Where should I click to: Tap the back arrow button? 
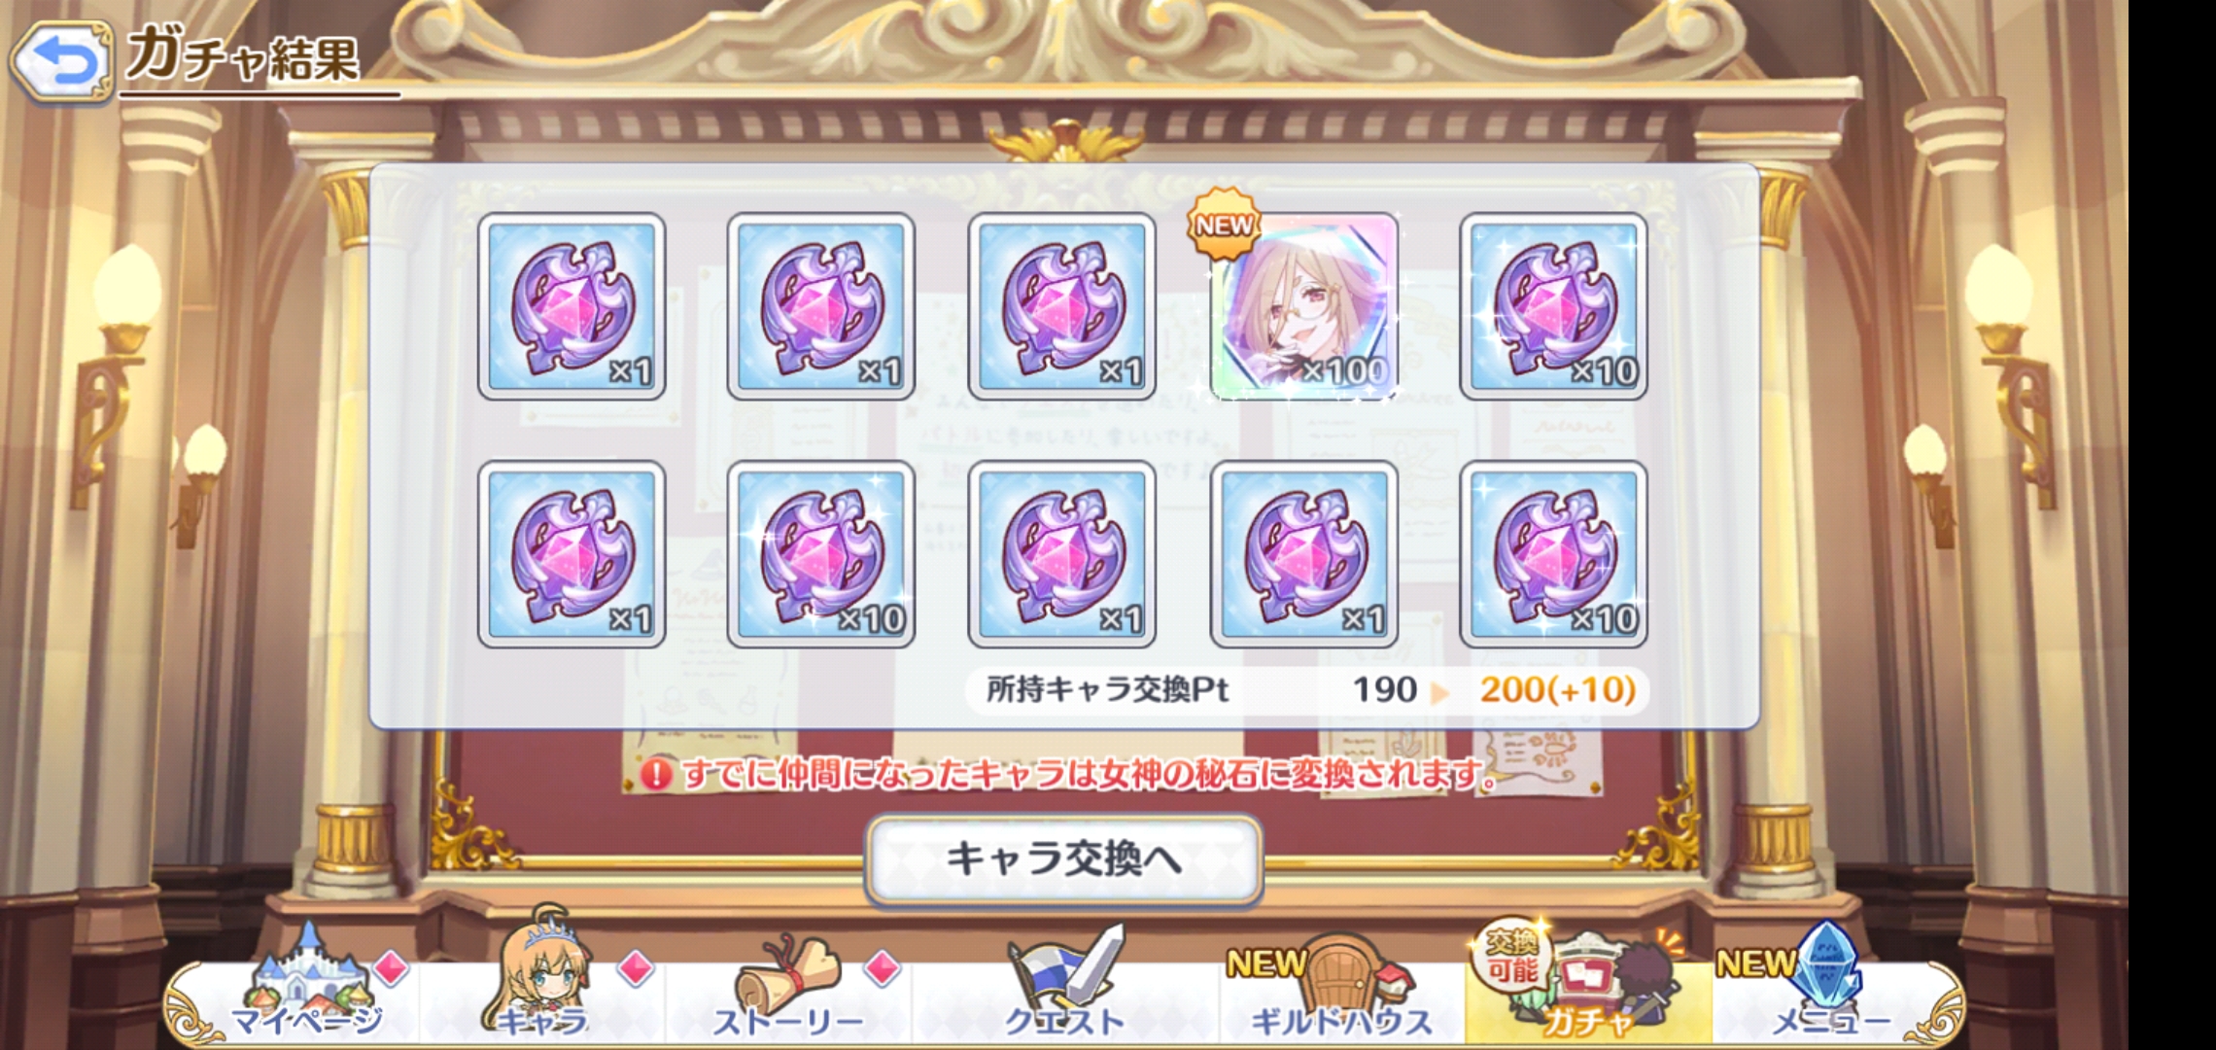coord(62,63)
